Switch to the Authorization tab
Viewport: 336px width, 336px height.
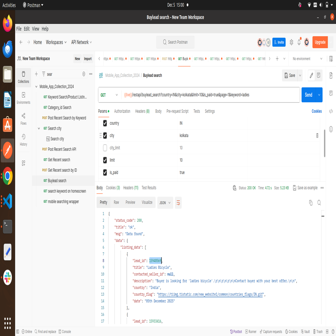(122, 111)
